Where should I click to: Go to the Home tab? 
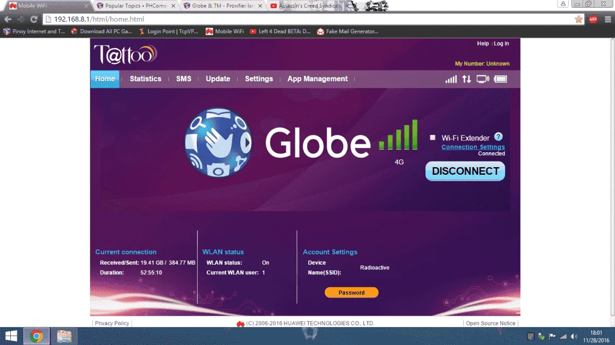105,79
